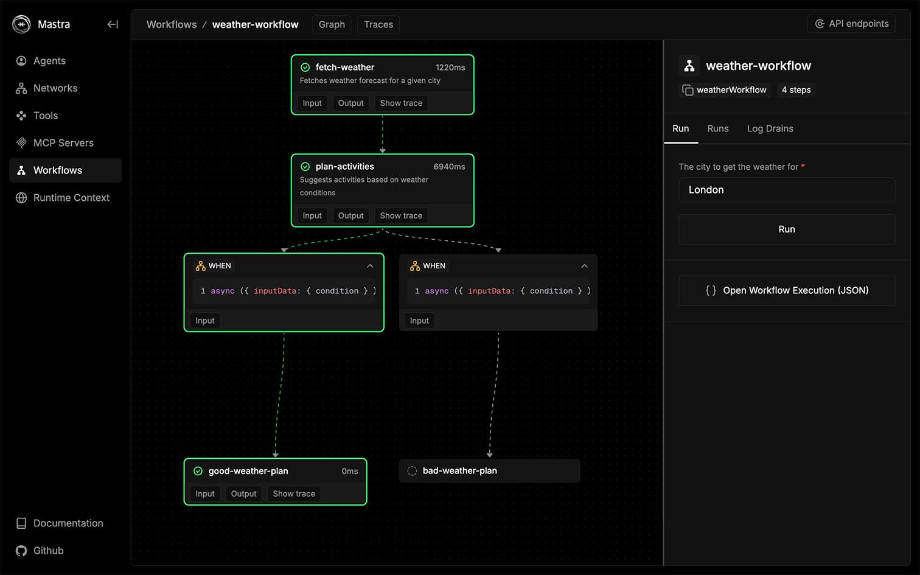View Output of fetch-weather step

click(351, 103)
